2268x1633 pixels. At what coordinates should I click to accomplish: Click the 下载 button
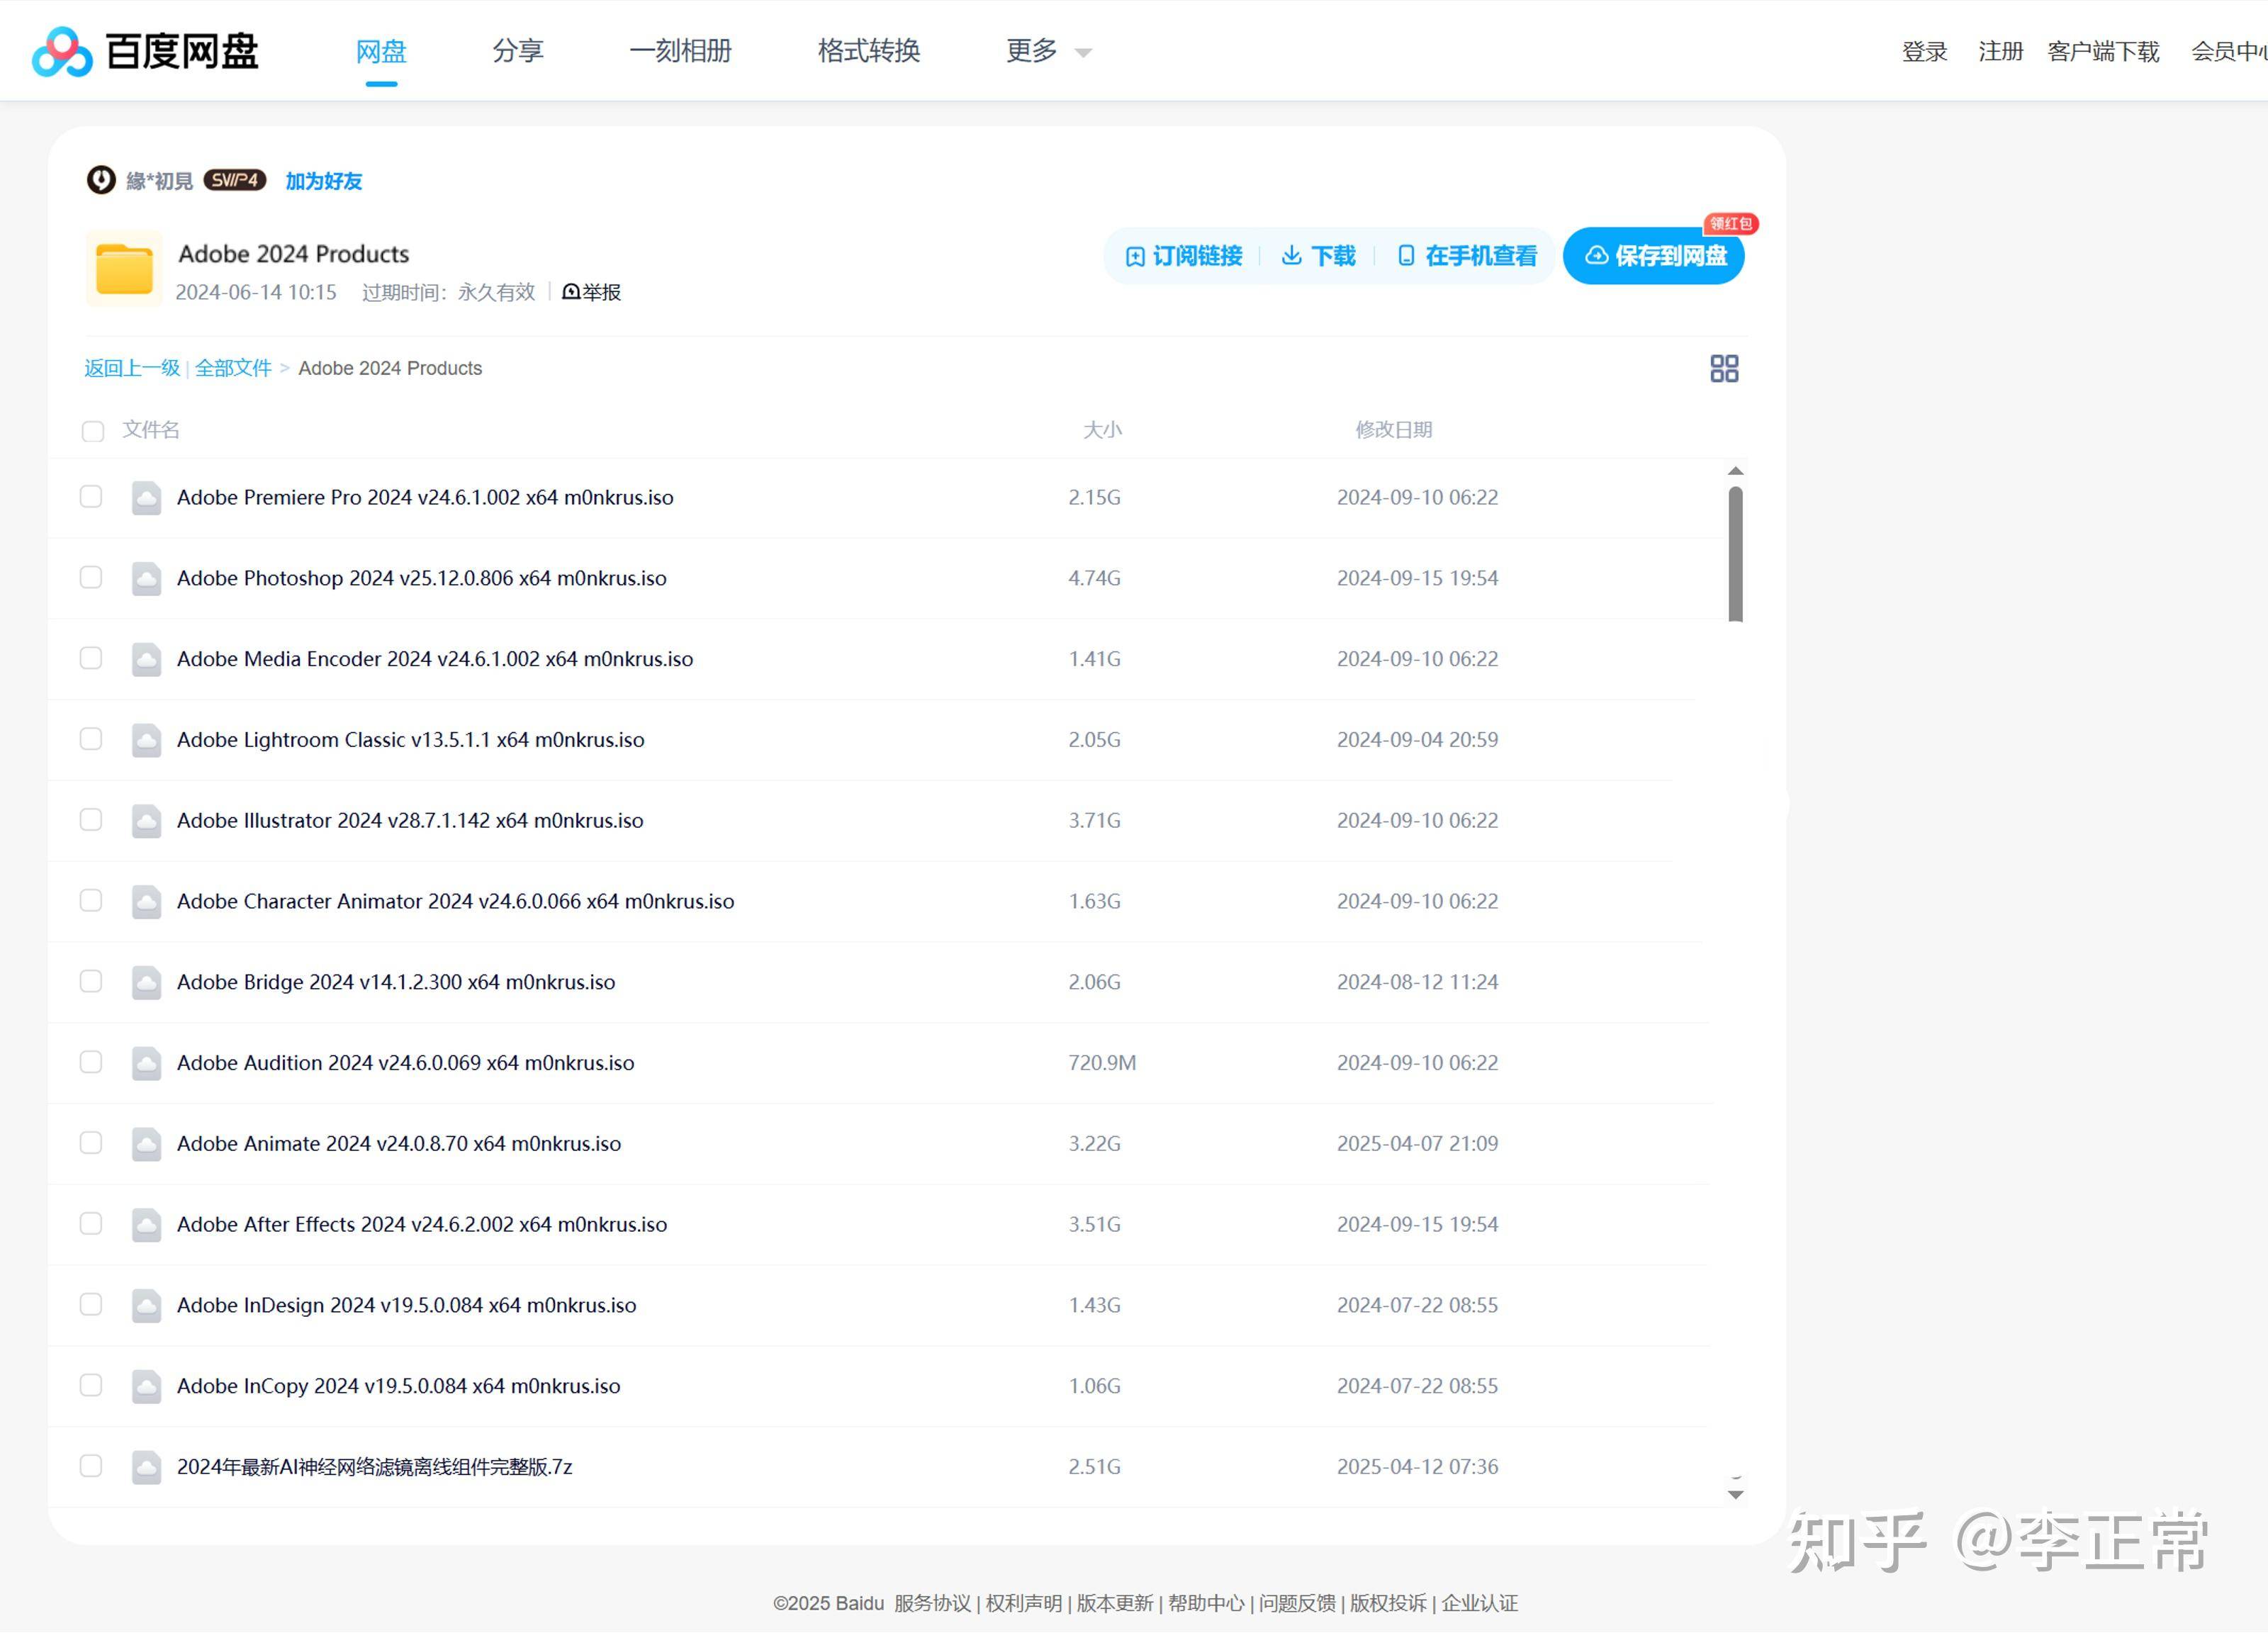click(1319, 257)
